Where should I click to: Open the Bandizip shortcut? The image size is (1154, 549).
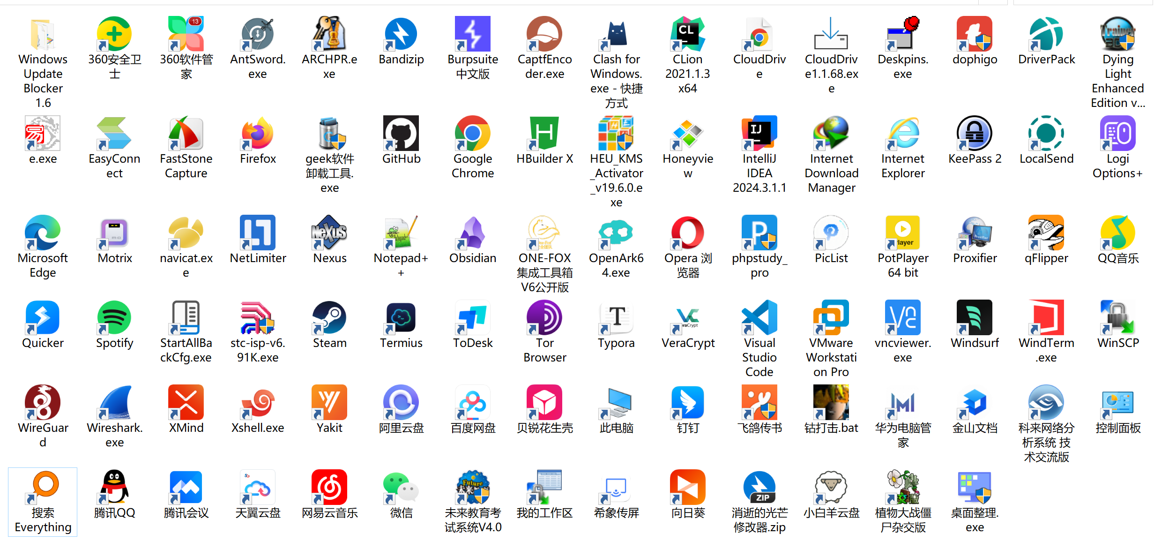click(x=401, y=34)
